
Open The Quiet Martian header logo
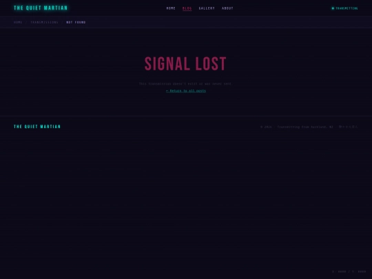click(x=41, y=8)
